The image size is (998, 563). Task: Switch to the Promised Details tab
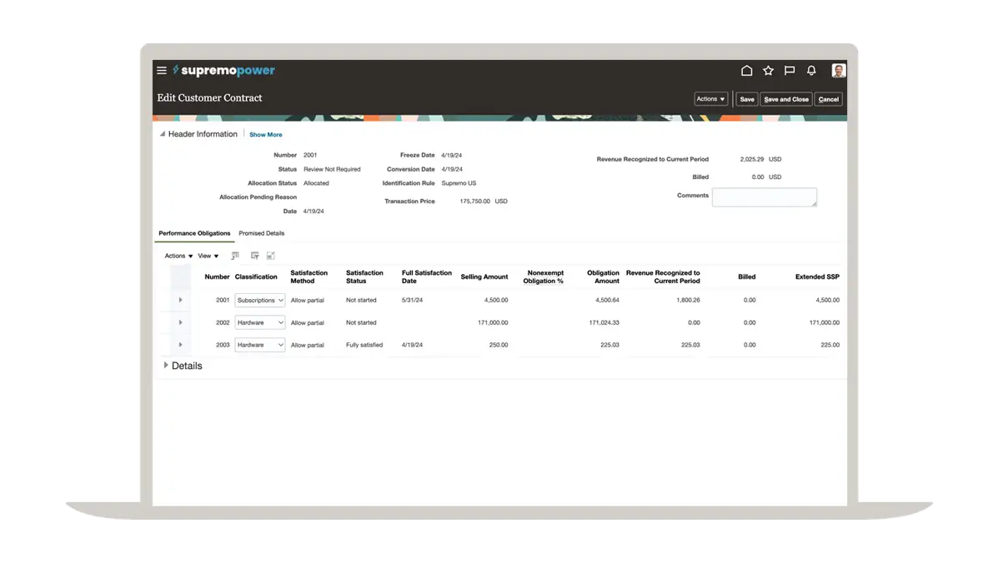261,233
